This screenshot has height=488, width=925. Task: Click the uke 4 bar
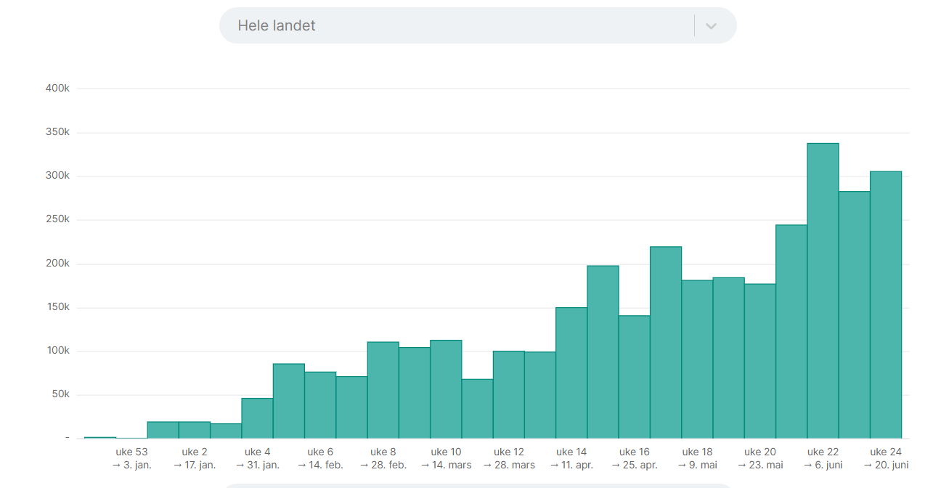click(257, 418)
